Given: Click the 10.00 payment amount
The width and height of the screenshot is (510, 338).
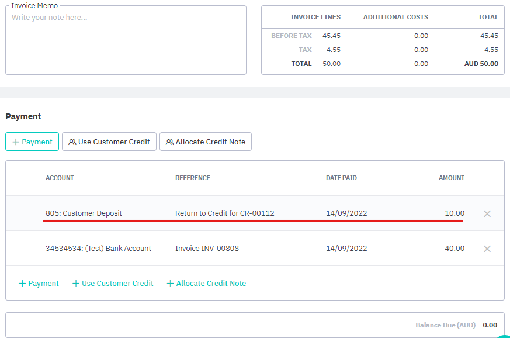Looking at the screenshot, I should click(x=455, y=213).
